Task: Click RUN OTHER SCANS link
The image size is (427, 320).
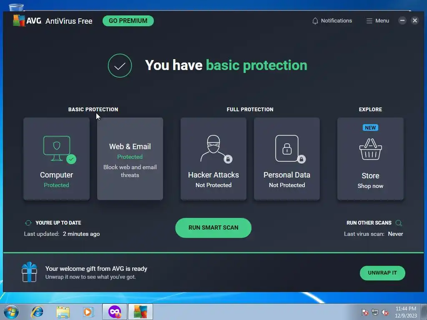Action: (x=369, y=222)
